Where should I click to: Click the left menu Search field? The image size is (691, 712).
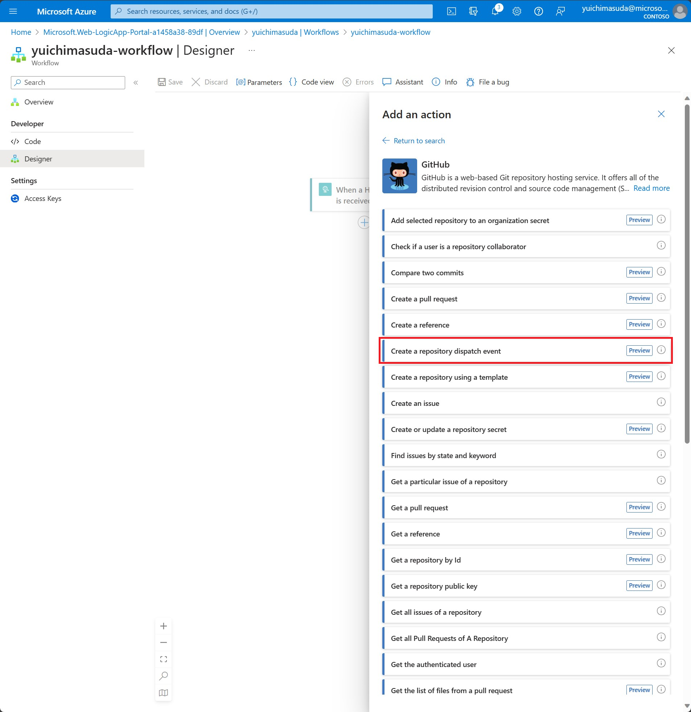pos(68,82)
